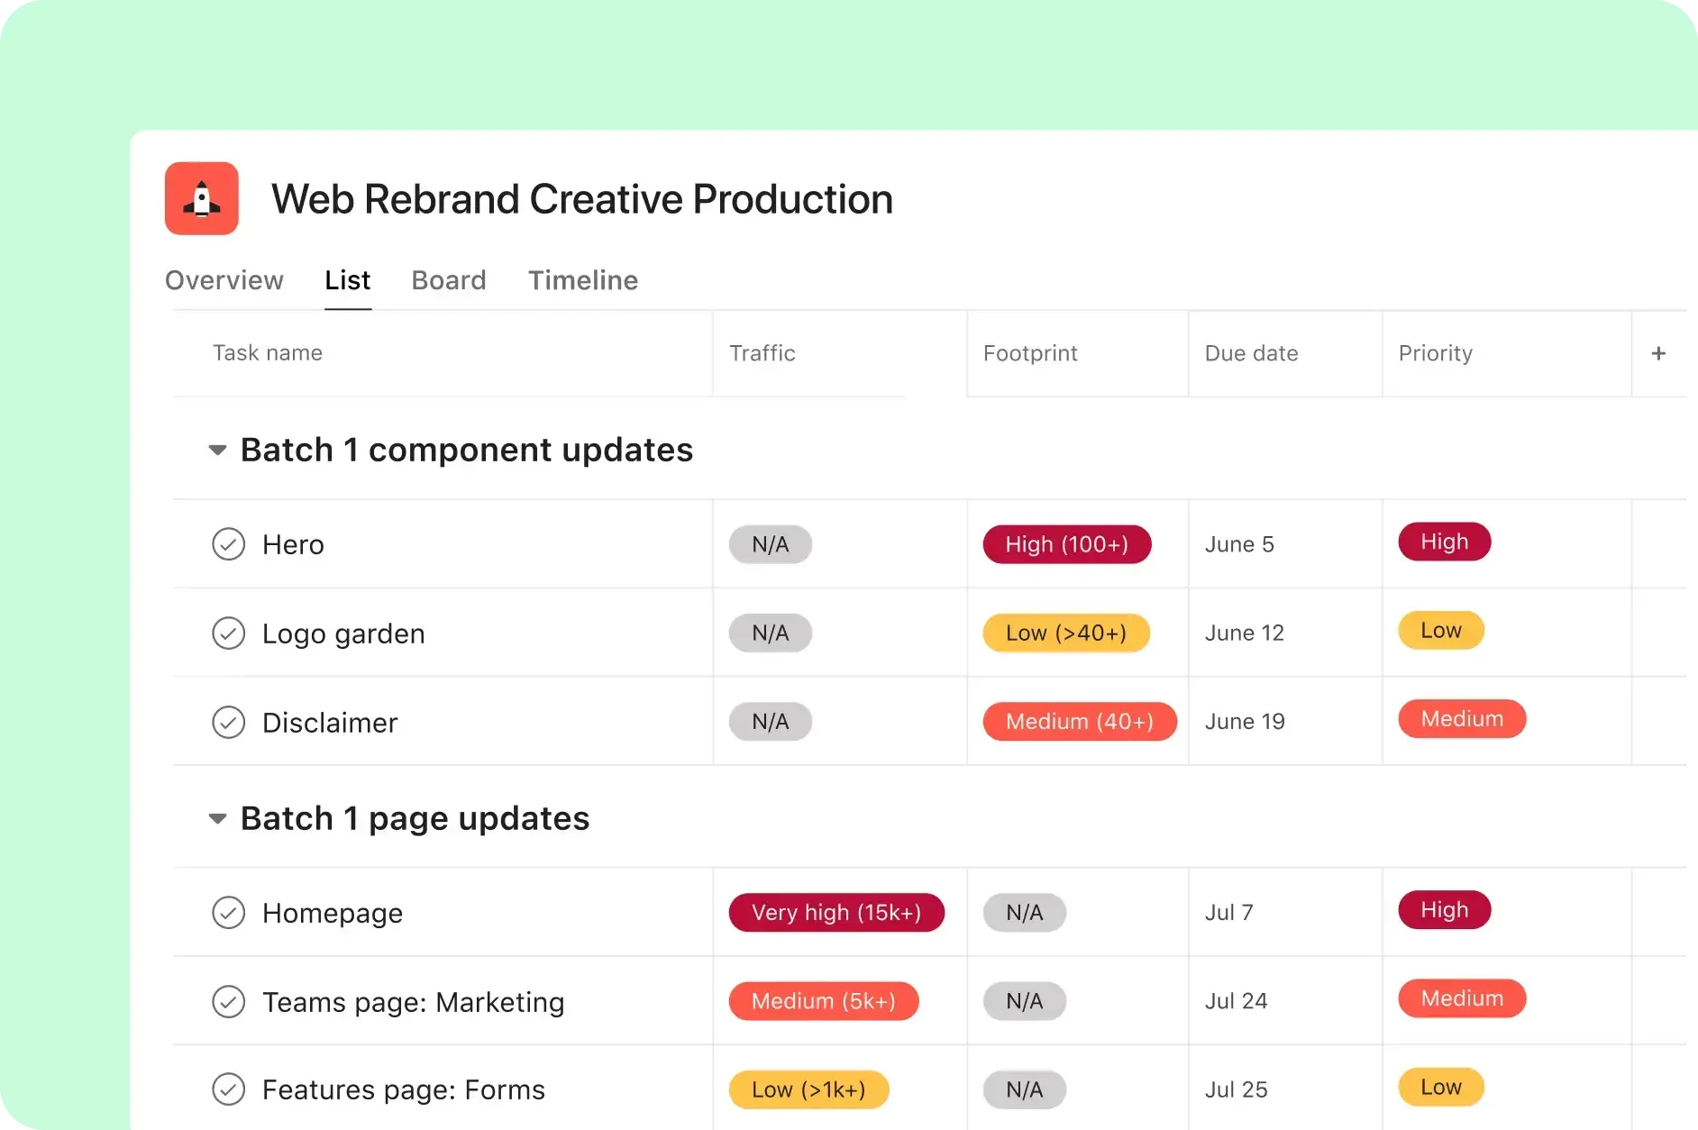Click the red rocket project icon
This screenshot has width=1698, height=1130.
coord(201,198)
